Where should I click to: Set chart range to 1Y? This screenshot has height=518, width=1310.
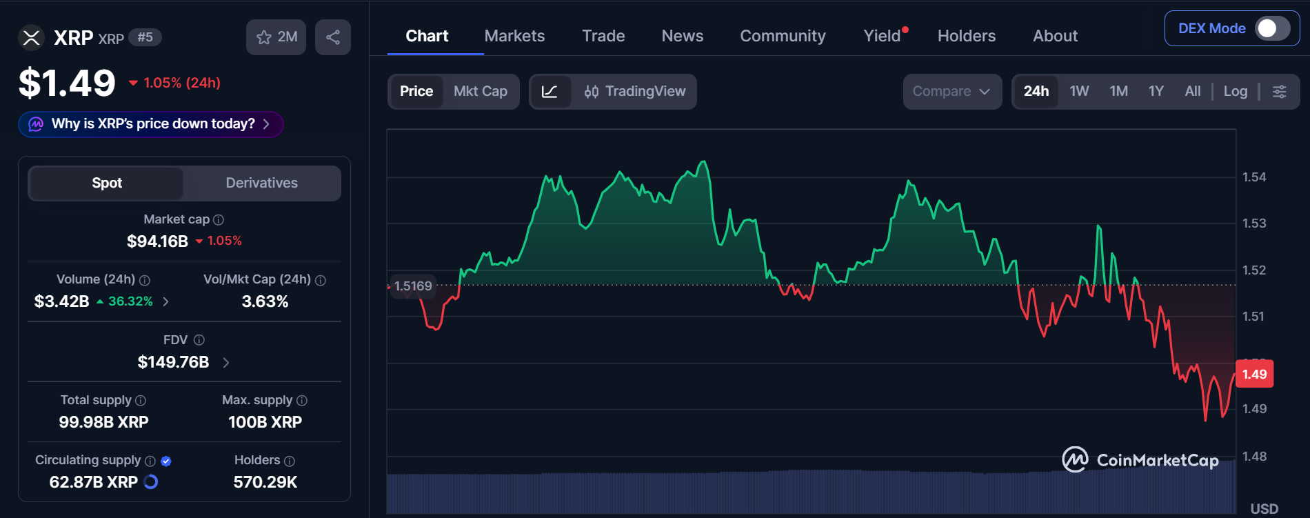click(x=1156, y=92)
